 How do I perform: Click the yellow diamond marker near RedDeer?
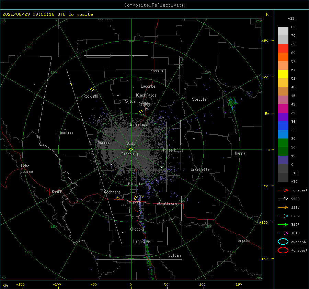(141, 112)
